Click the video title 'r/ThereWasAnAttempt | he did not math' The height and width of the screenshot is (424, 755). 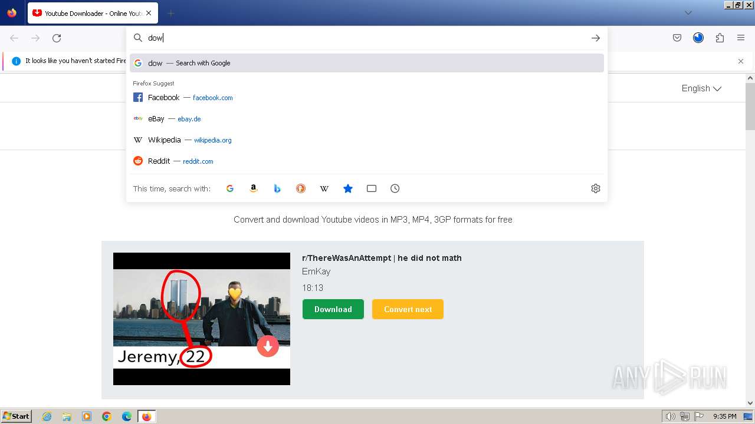pos(382,258)
